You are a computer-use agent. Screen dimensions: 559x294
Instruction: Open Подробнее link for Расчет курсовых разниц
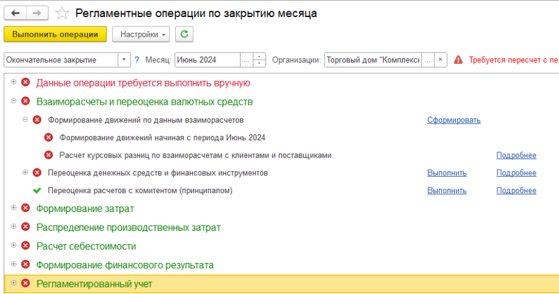click(516, 155)
